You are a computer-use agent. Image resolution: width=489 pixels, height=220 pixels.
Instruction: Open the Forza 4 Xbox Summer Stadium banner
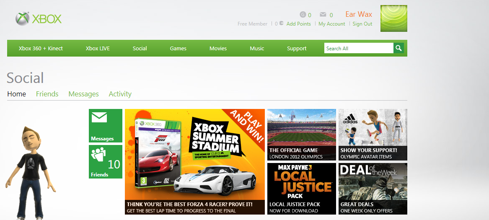click(x=194, y=162)
